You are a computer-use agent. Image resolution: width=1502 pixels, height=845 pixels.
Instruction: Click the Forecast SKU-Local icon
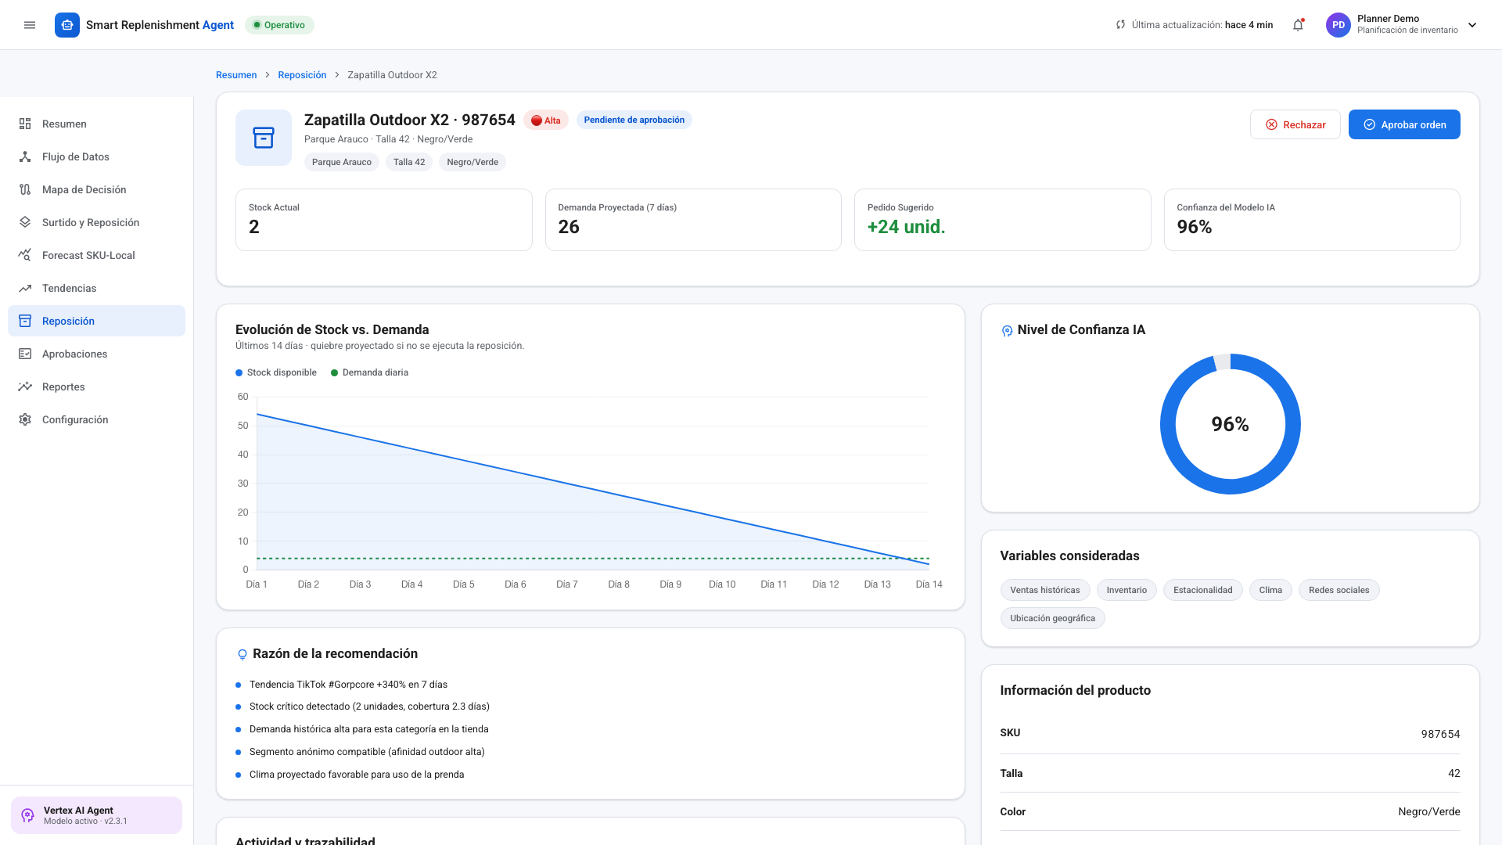25,255
